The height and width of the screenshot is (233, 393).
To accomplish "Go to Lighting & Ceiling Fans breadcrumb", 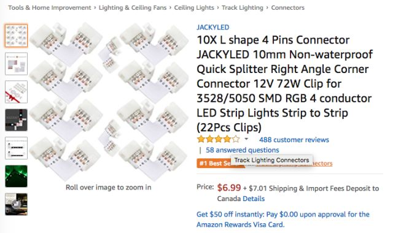I will pyautogui.click(x=133, y=8).
